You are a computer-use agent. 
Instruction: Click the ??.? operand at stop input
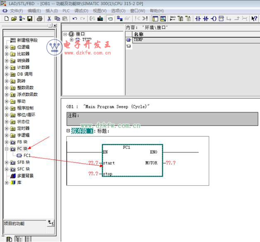(93, 174)
